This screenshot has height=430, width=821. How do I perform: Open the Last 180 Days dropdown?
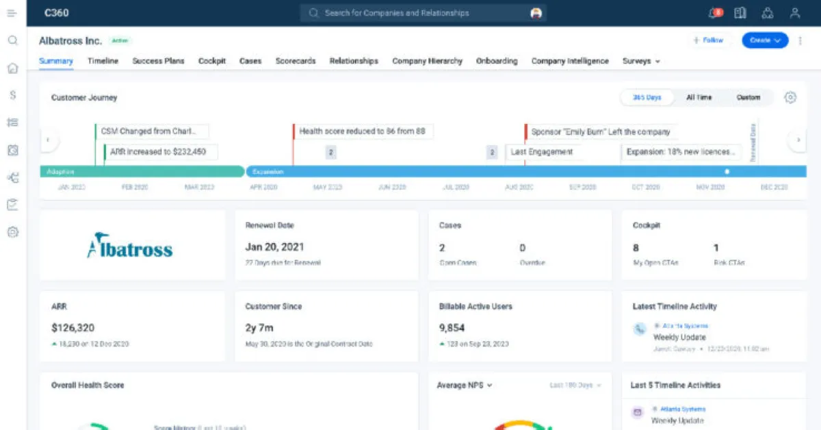pyautogui.click(x=575, y=385)
